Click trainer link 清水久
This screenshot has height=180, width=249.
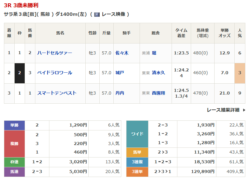[x=158, y=73]
